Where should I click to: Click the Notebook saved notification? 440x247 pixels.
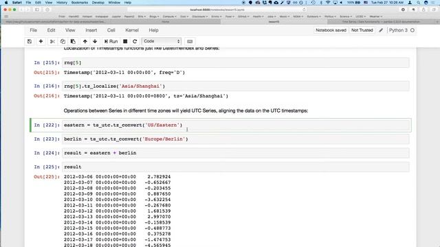tap(331, 30)
